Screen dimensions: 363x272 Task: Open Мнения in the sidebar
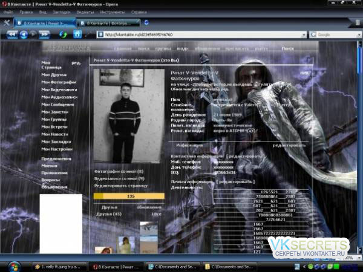pos(50,166)
